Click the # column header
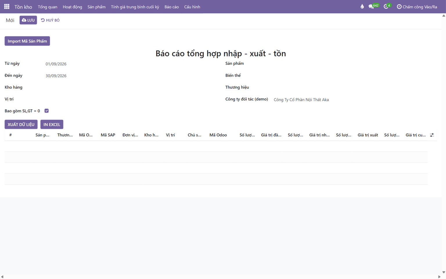The height and width of the screenshot is (279, 446). click(10, 135)
